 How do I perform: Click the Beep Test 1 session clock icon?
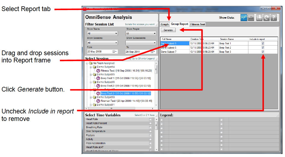coord(98,78)
